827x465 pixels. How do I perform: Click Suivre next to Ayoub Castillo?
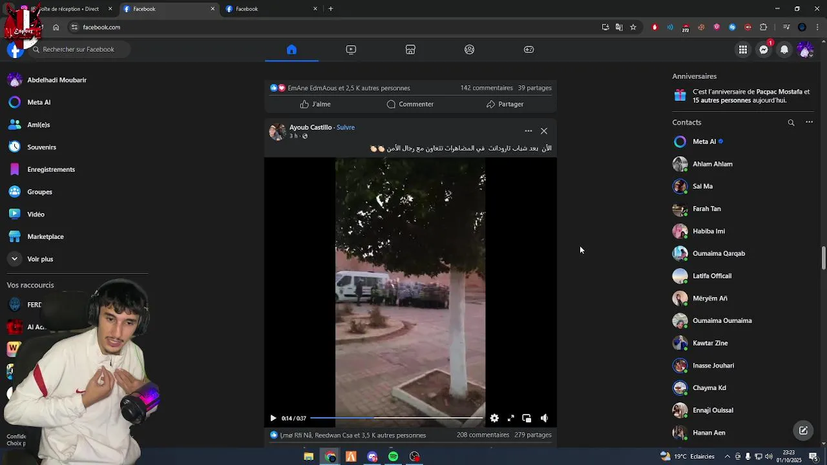point(346,127)
